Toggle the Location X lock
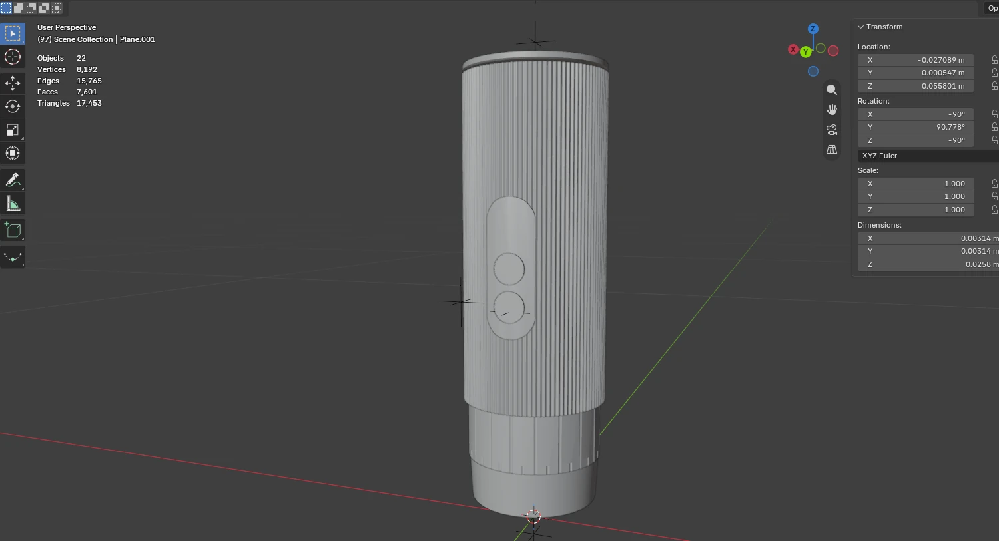This screenshot has height=541, width=999. (x=994, y=60)
